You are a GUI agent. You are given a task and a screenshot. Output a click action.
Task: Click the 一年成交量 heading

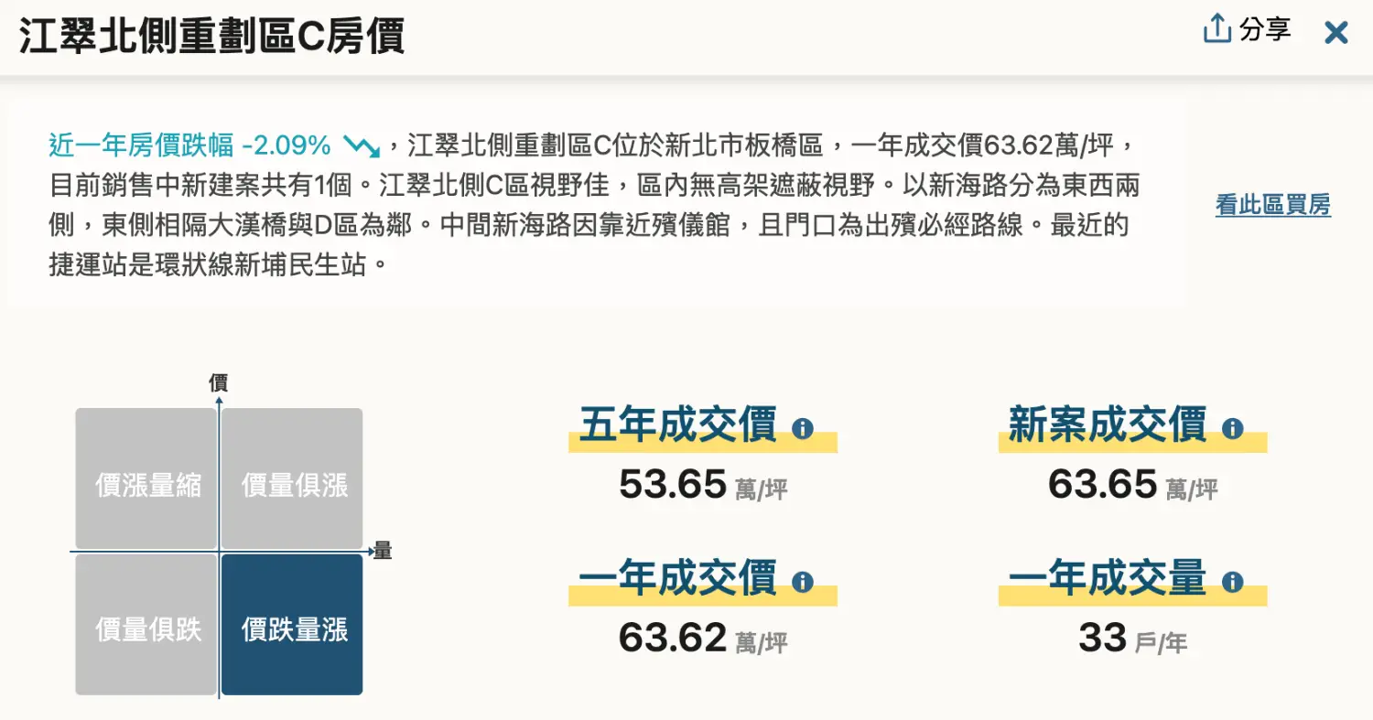click(x=1108, y=579)
